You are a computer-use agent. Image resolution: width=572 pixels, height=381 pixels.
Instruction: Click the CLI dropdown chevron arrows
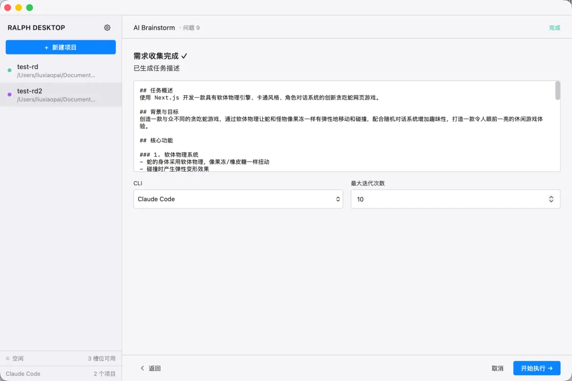click(338, 199)
